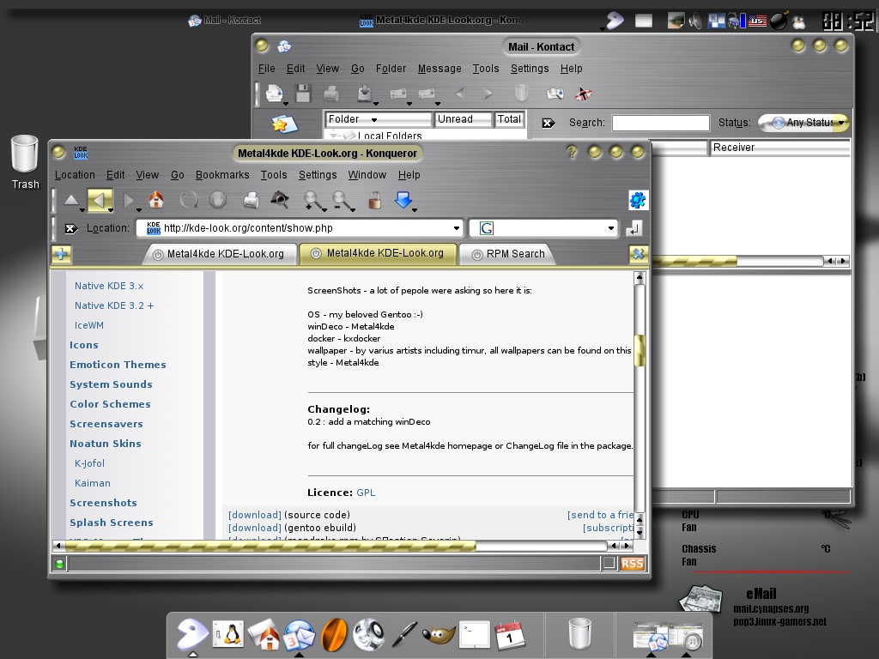
Task: Click download link for gentoo ebuild
Action: (x=254, y=528)
